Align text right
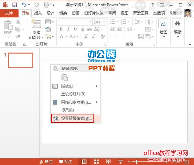 pyautogui.click(x=127, y=37)
